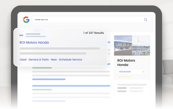Focus the 'Honda near me' search field

click(91, 20)
